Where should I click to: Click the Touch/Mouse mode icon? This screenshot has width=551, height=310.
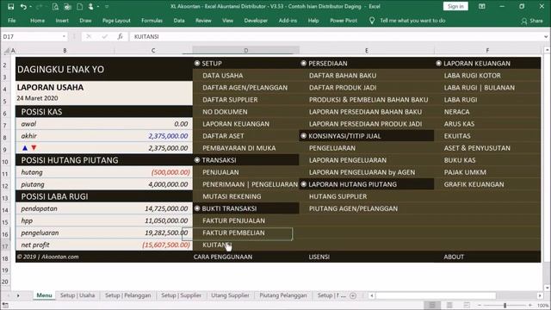tap(91, 6)
